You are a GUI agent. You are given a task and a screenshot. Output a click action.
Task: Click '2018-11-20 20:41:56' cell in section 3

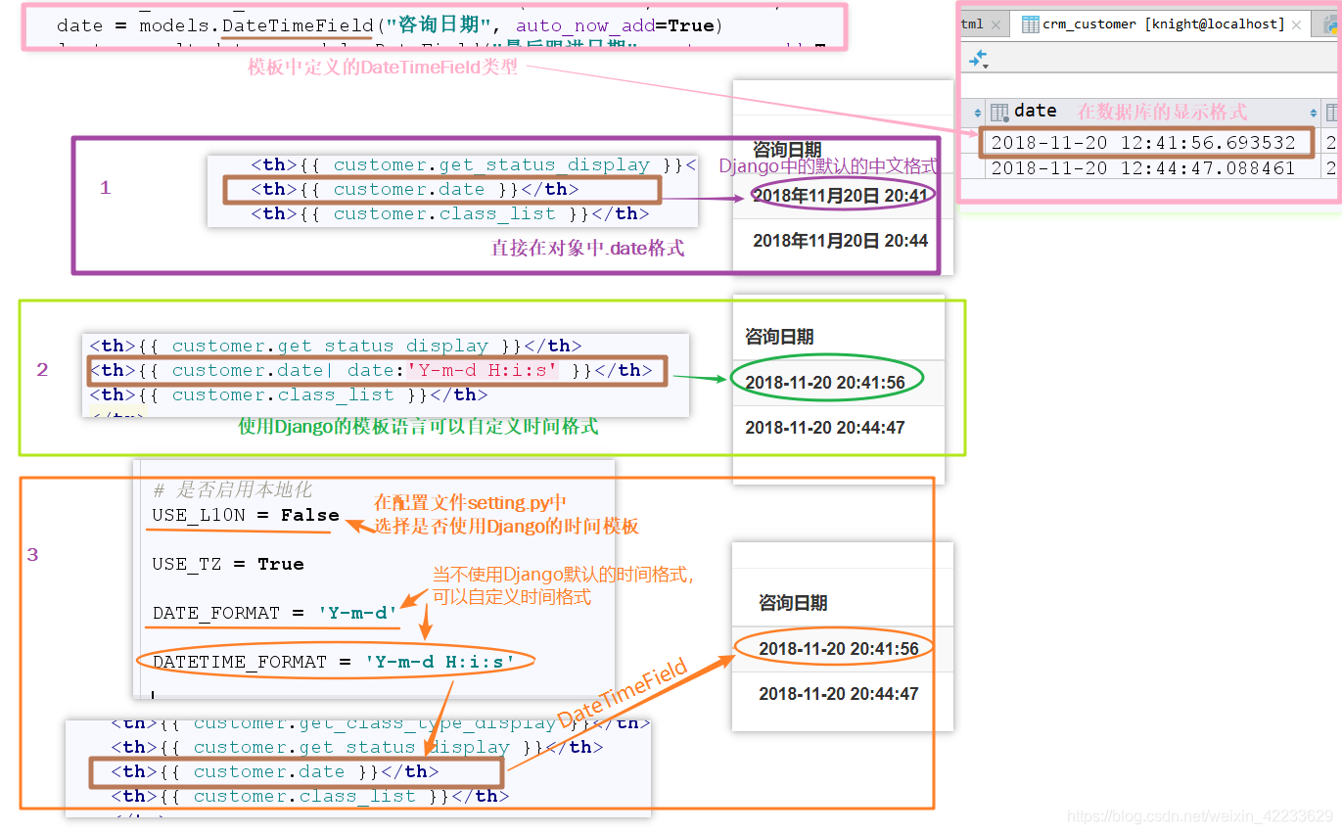pyautogui.click(x=839, y=649)
